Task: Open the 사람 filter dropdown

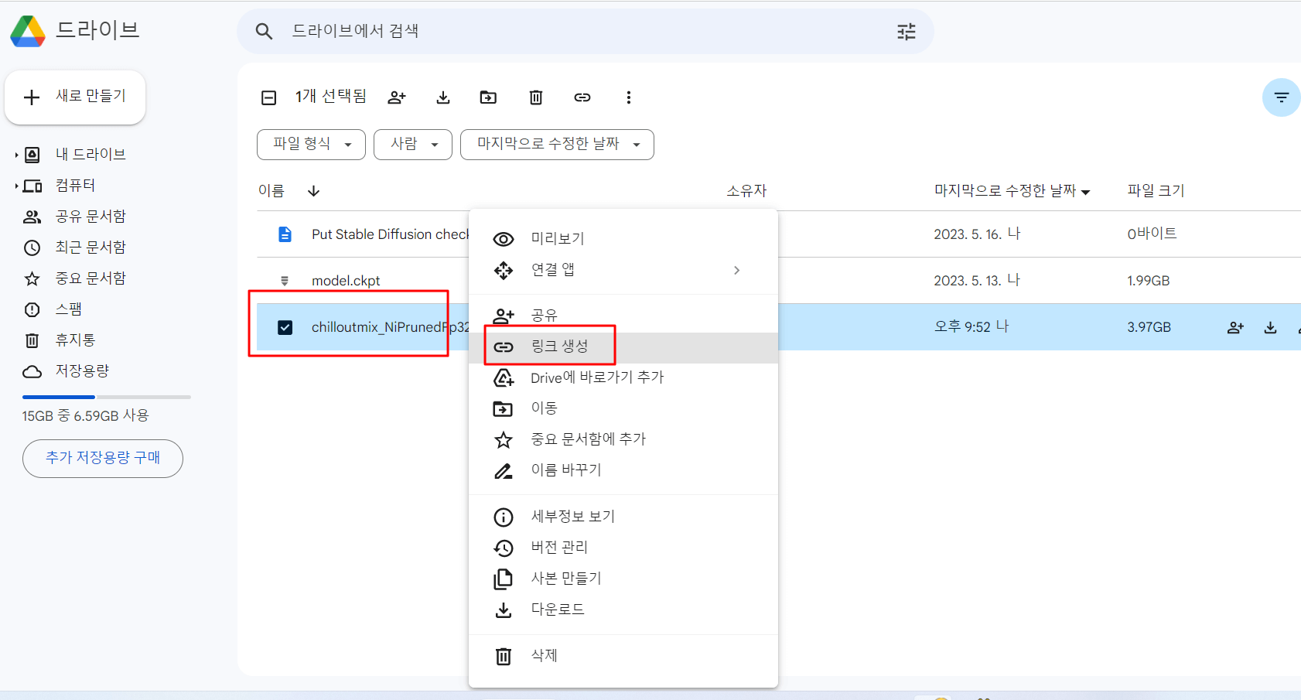Action: coord(413,145)
